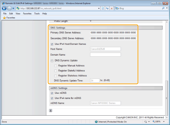Click the vertical scrollbar thumb
Viewport: 170px width, 125px height.
pyautogui.click(x=167, y=98)
